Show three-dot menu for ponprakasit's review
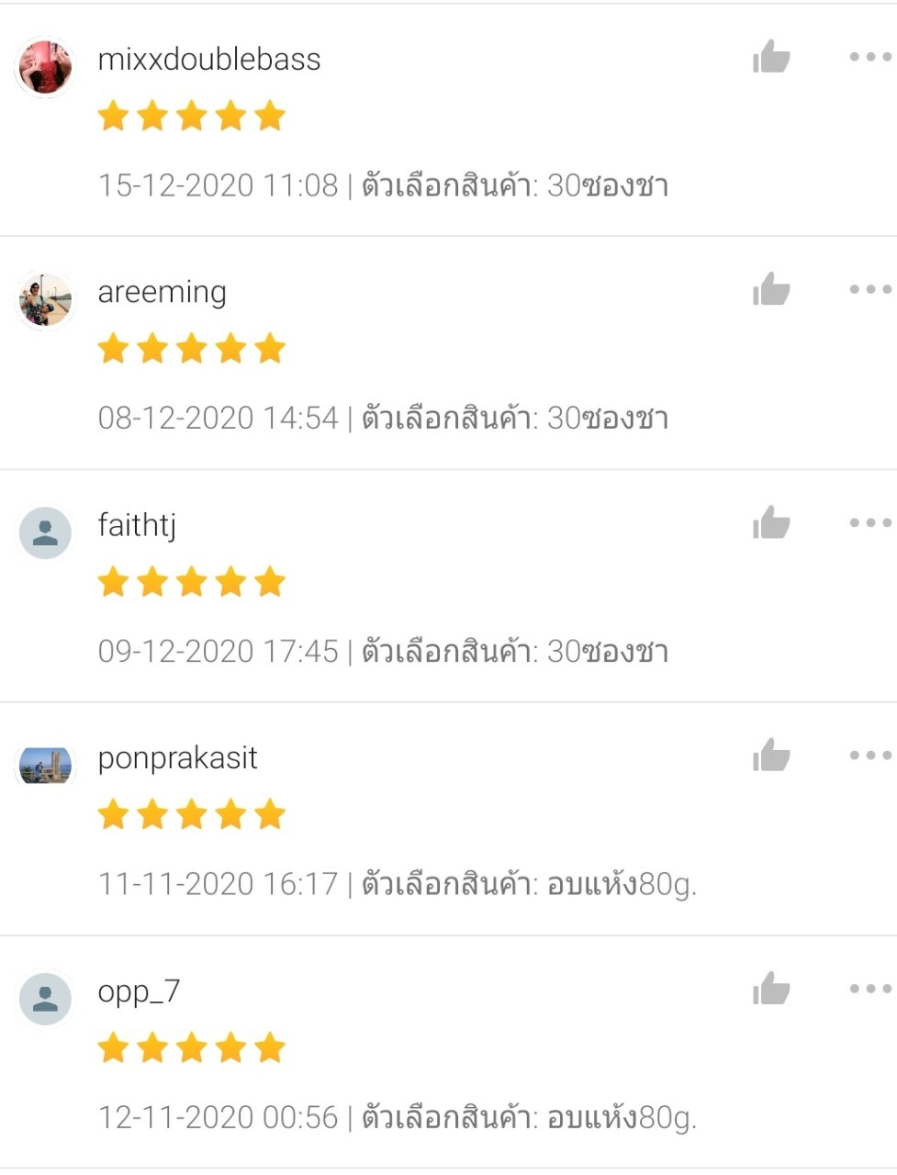This screenshot has width=897, height=1175. (x=869, y=755)
